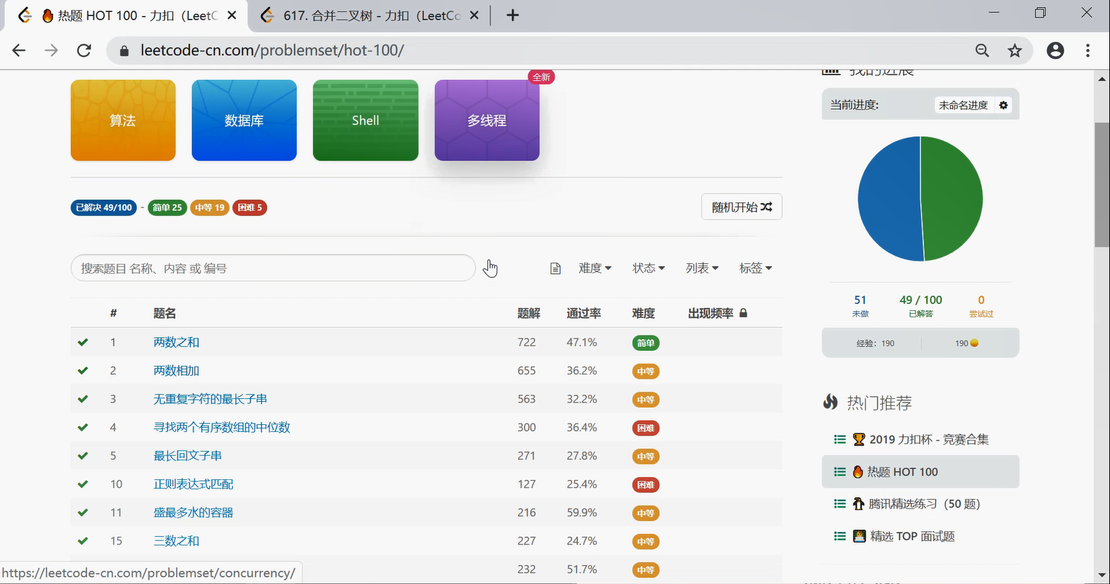Close the 热题 HOT 100 tab
The image size is (1110, 584).
coord(232,15)
